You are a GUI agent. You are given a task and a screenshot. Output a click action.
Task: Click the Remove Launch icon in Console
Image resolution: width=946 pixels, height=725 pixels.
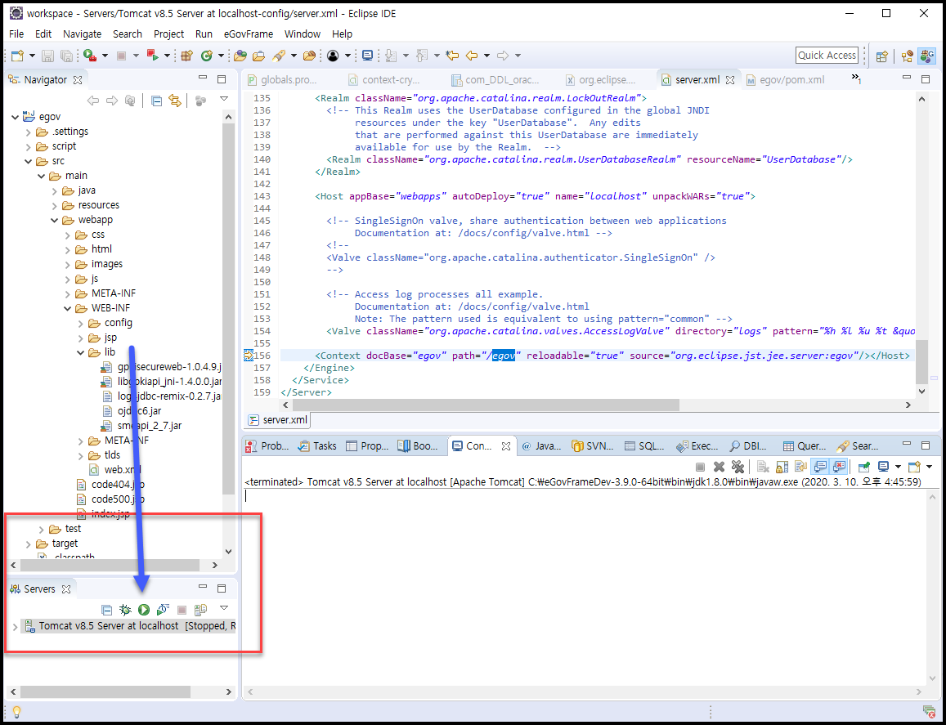point(719,466)
